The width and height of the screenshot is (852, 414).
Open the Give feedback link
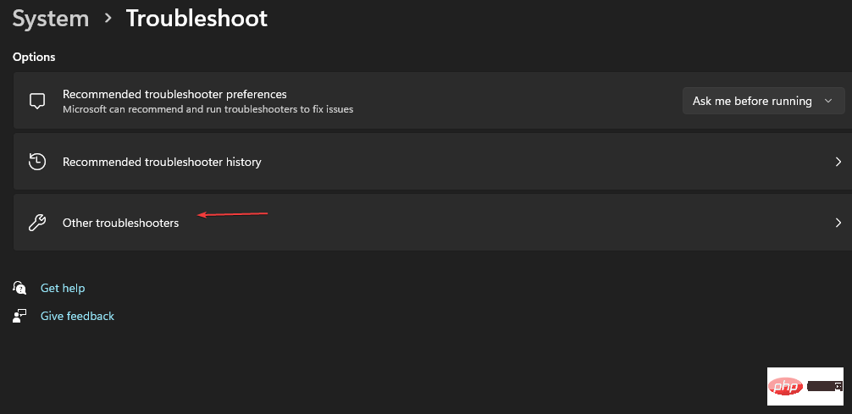77,316
